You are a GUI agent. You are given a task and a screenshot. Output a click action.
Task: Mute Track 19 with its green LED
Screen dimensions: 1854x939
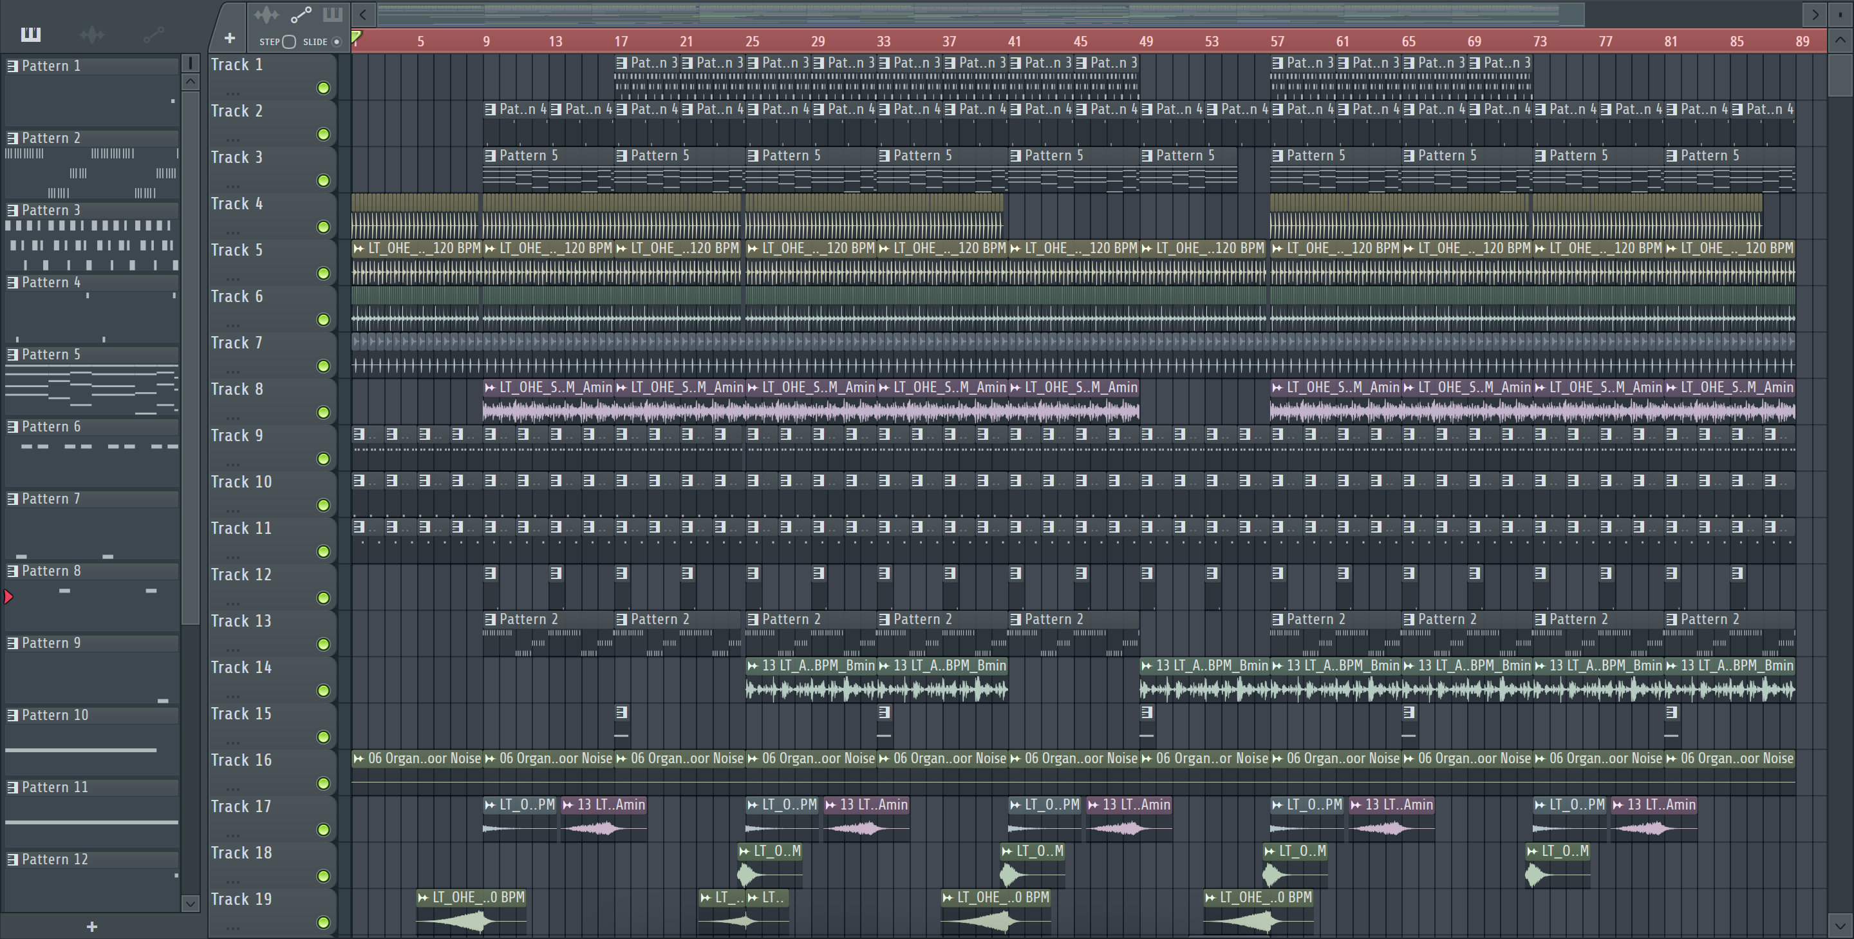[x=323, y=922]
